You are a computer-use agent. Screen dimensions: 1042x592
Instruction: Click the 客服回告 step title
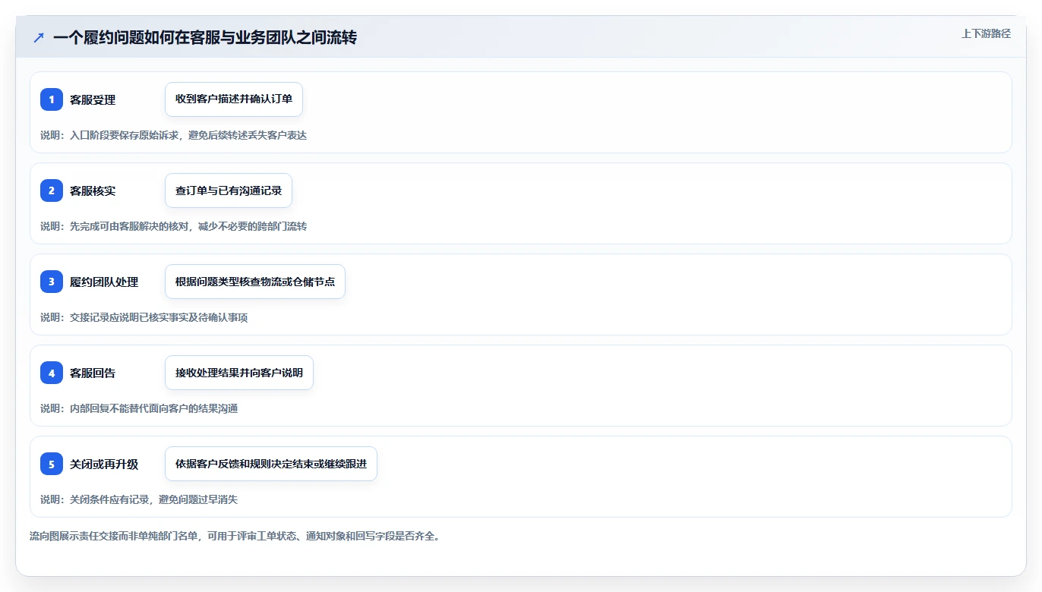[x=93, y=373]
